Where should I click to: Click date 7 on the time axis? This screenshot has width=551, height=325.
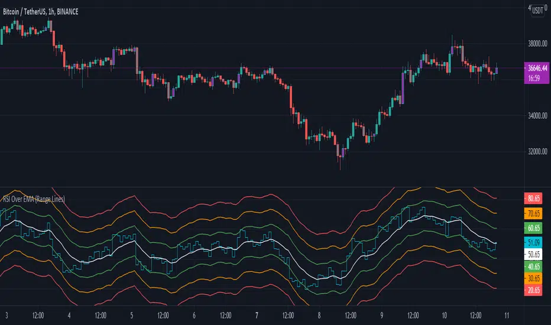coord(256,315)
